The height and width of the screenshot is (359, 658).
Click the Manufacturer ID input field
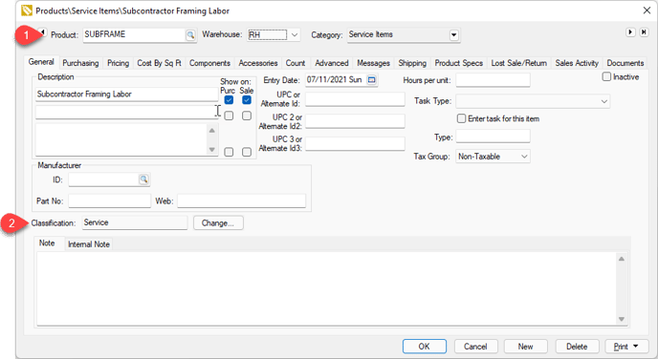click(103, 179)
